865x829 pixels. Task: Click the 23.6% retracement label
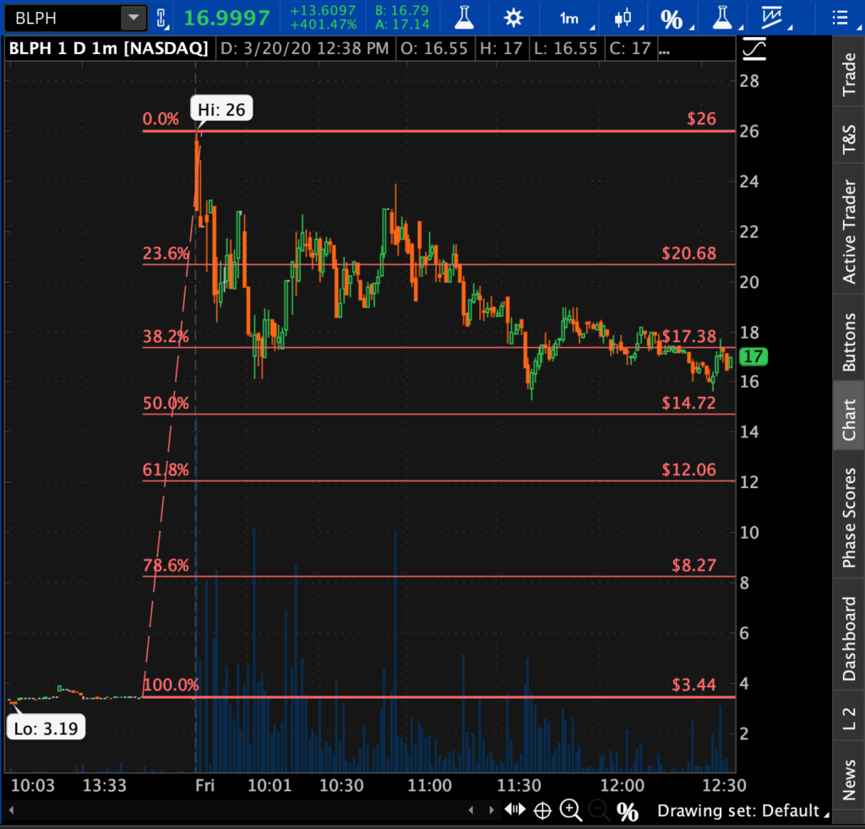[166, 253]
